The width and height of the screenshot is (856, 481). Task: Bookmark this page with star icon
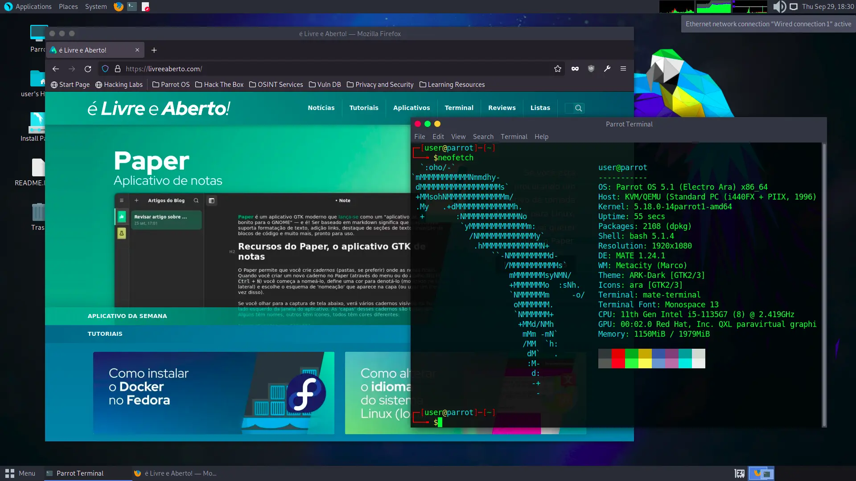pos(558,69)
